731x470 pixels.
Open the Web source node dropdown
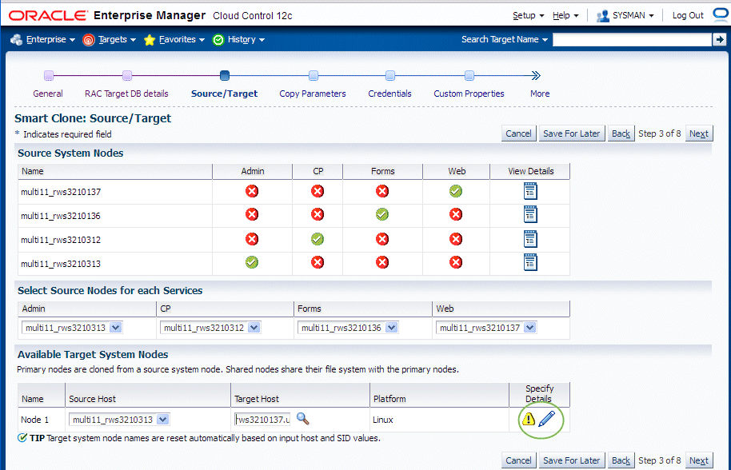pos(529,328)
